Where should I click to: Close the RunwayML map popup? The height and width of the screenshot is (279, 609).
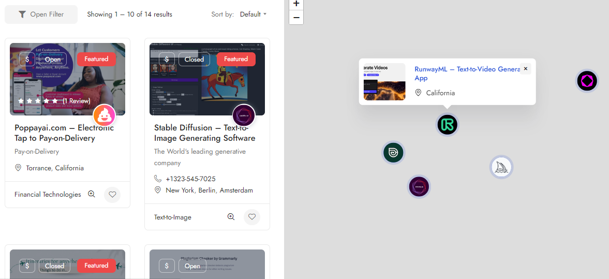coord(526,69)
